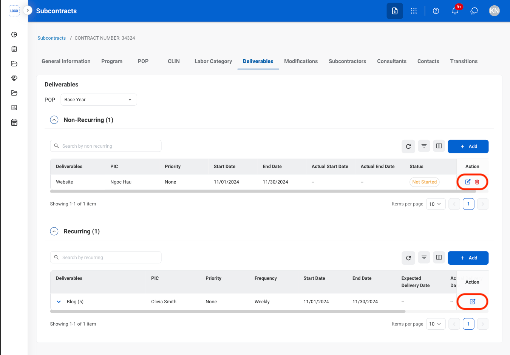
Task: Open the bar chart report sidebar icon
Action: click(x=14, y=108)
